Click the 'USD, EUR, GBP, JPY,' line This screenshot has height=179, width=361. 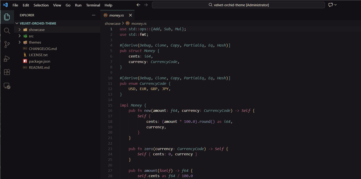pos(150,89)
